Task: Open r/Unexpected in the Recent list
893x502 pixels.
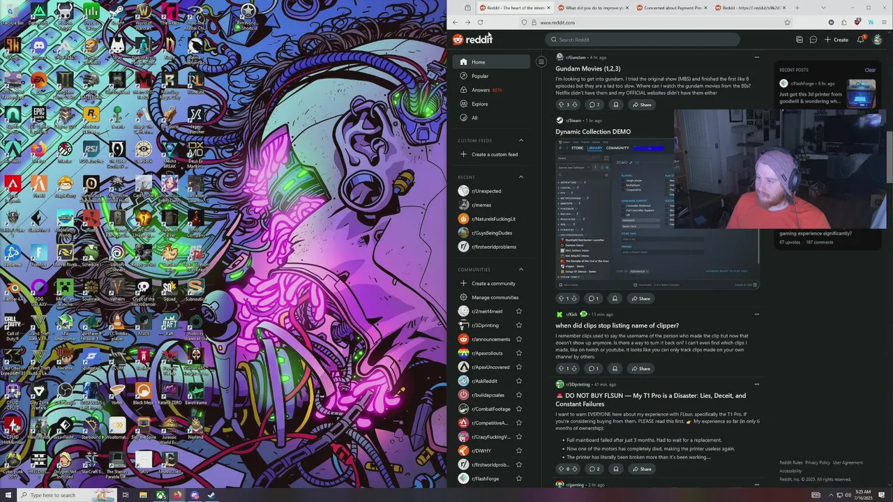Action: tap(491, 191)
